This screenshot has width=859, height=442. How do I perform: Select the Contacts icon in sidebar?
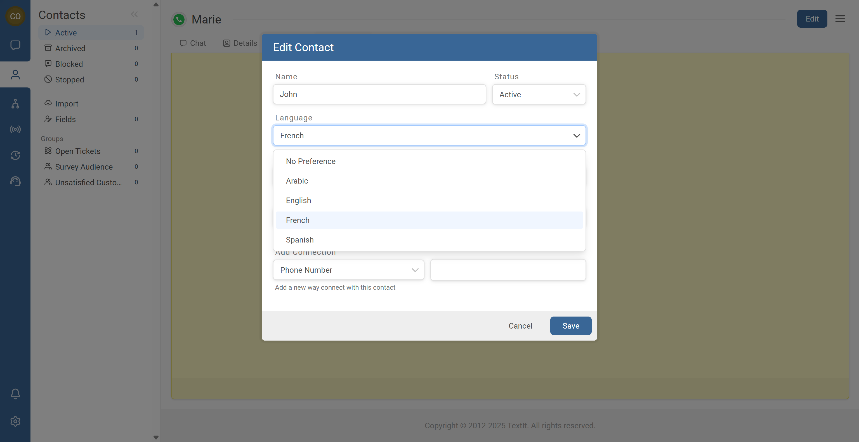pos(15,74)
